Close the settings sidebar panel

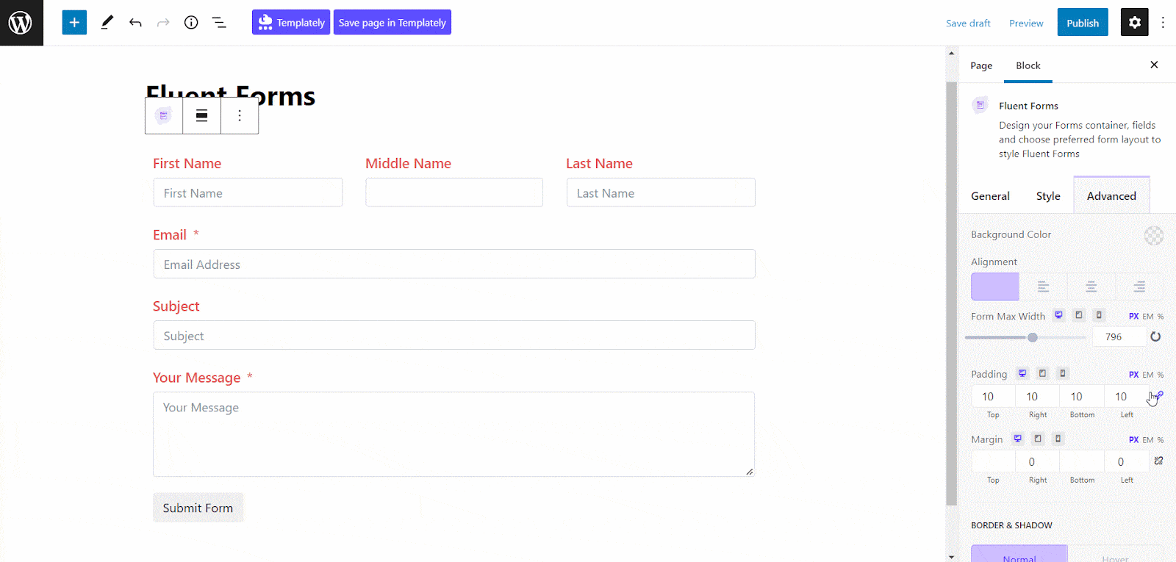(1154, 65)
